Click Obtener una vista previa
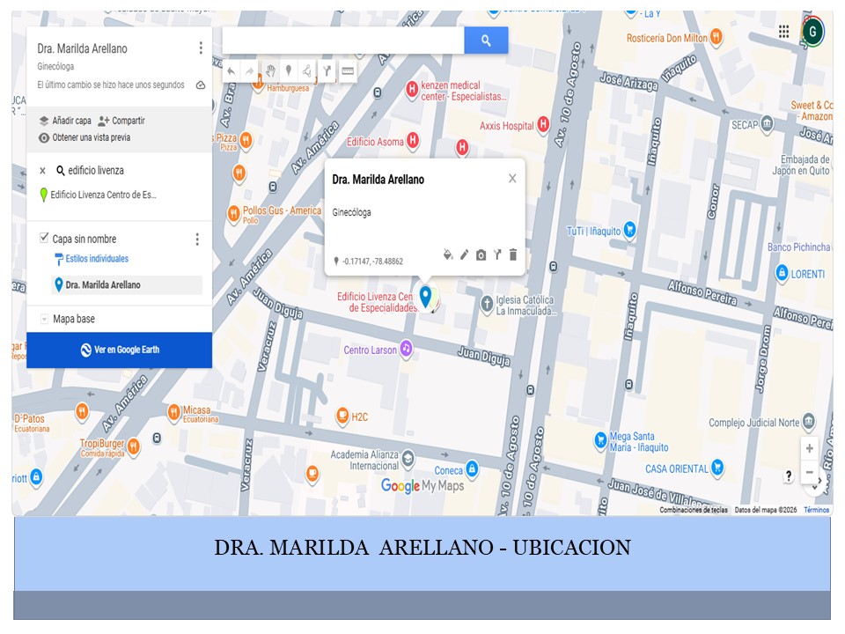The width and height of the screenshot is (845, 634). click(x=84, y=137)
